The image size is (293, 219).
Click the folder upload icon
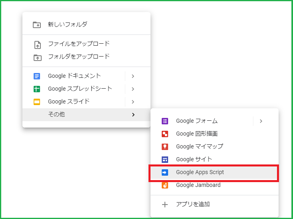click(x=38, y=58)
